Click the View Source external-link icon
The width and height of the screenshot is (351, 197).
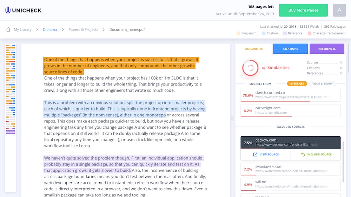tap(255, 154)
